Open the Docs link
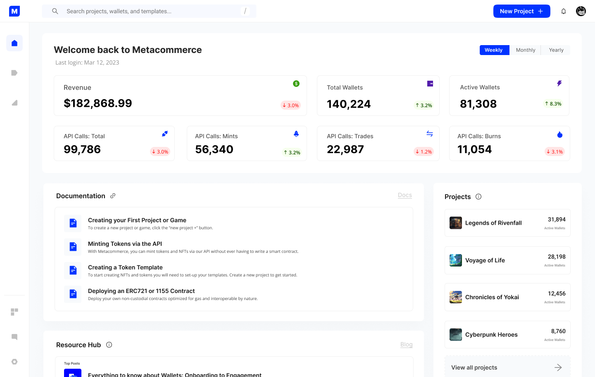 click(x=405, y=195)
